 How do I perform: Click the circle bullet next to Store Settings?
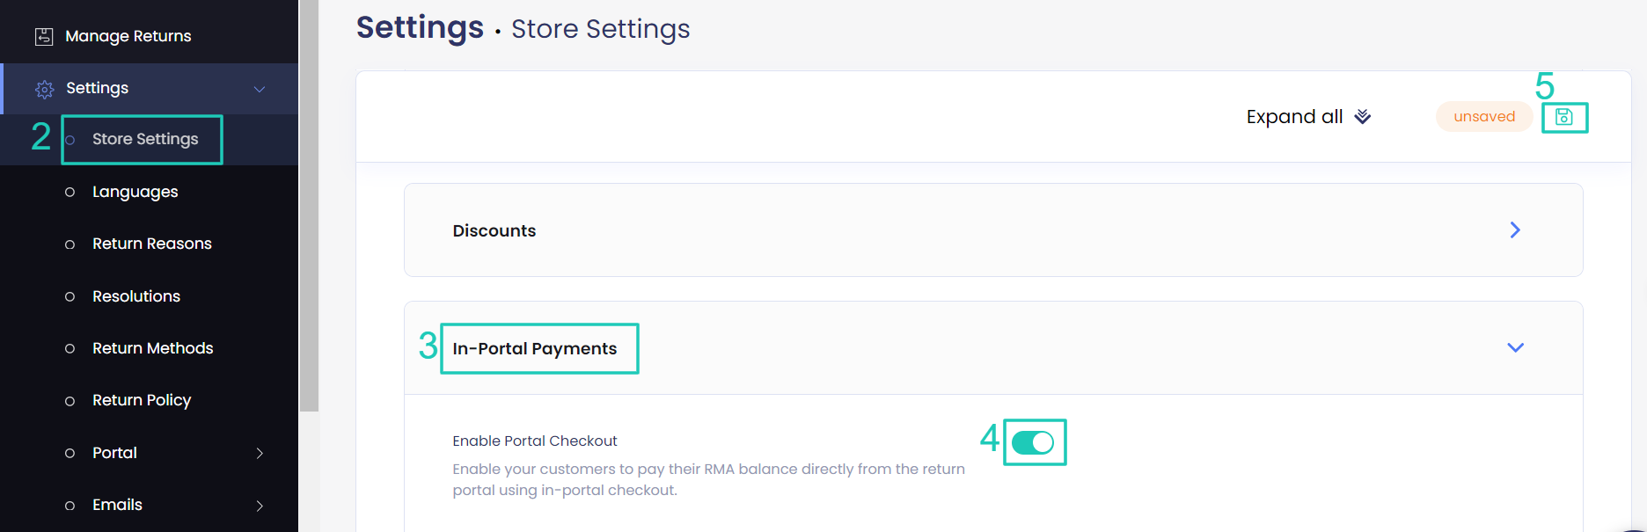pyautogui.click(x=70, y=139)
